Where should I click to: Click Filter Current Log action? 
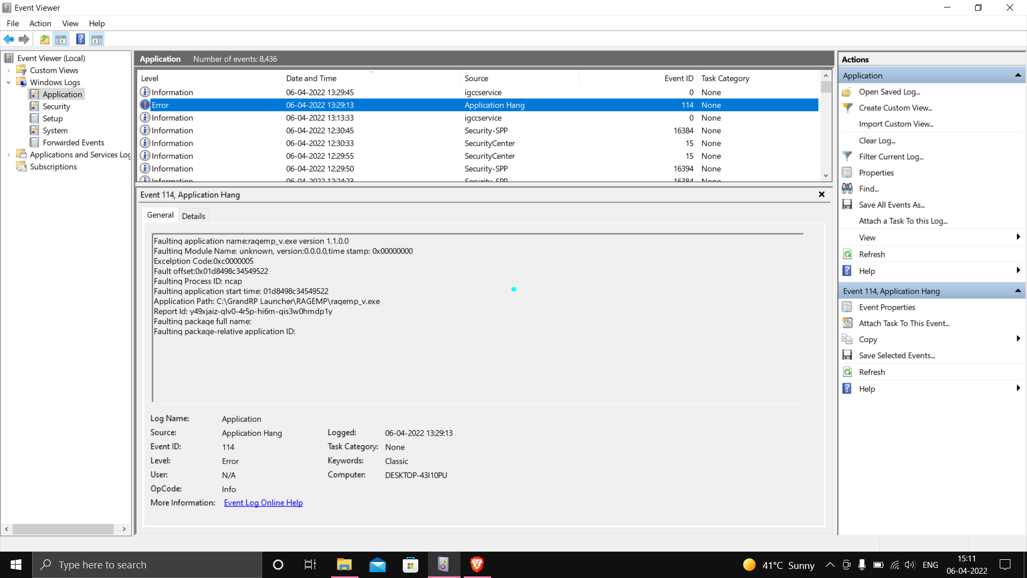tap(891, 156)
